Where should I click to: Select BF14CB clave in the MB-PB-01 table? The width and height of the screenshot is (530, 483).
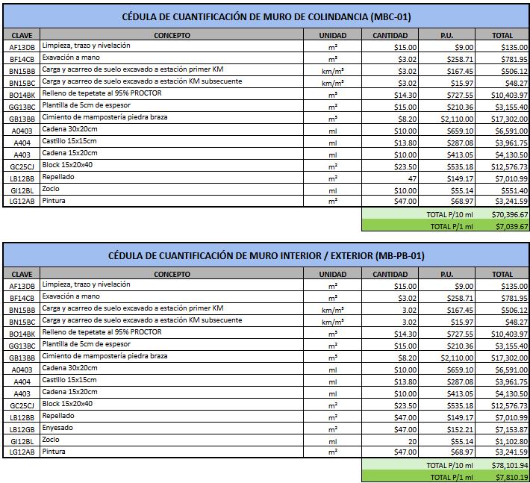22,298
